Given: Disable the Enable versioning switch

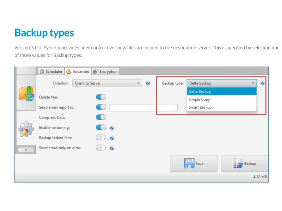Looking at the screenshot, I should 101,127.
